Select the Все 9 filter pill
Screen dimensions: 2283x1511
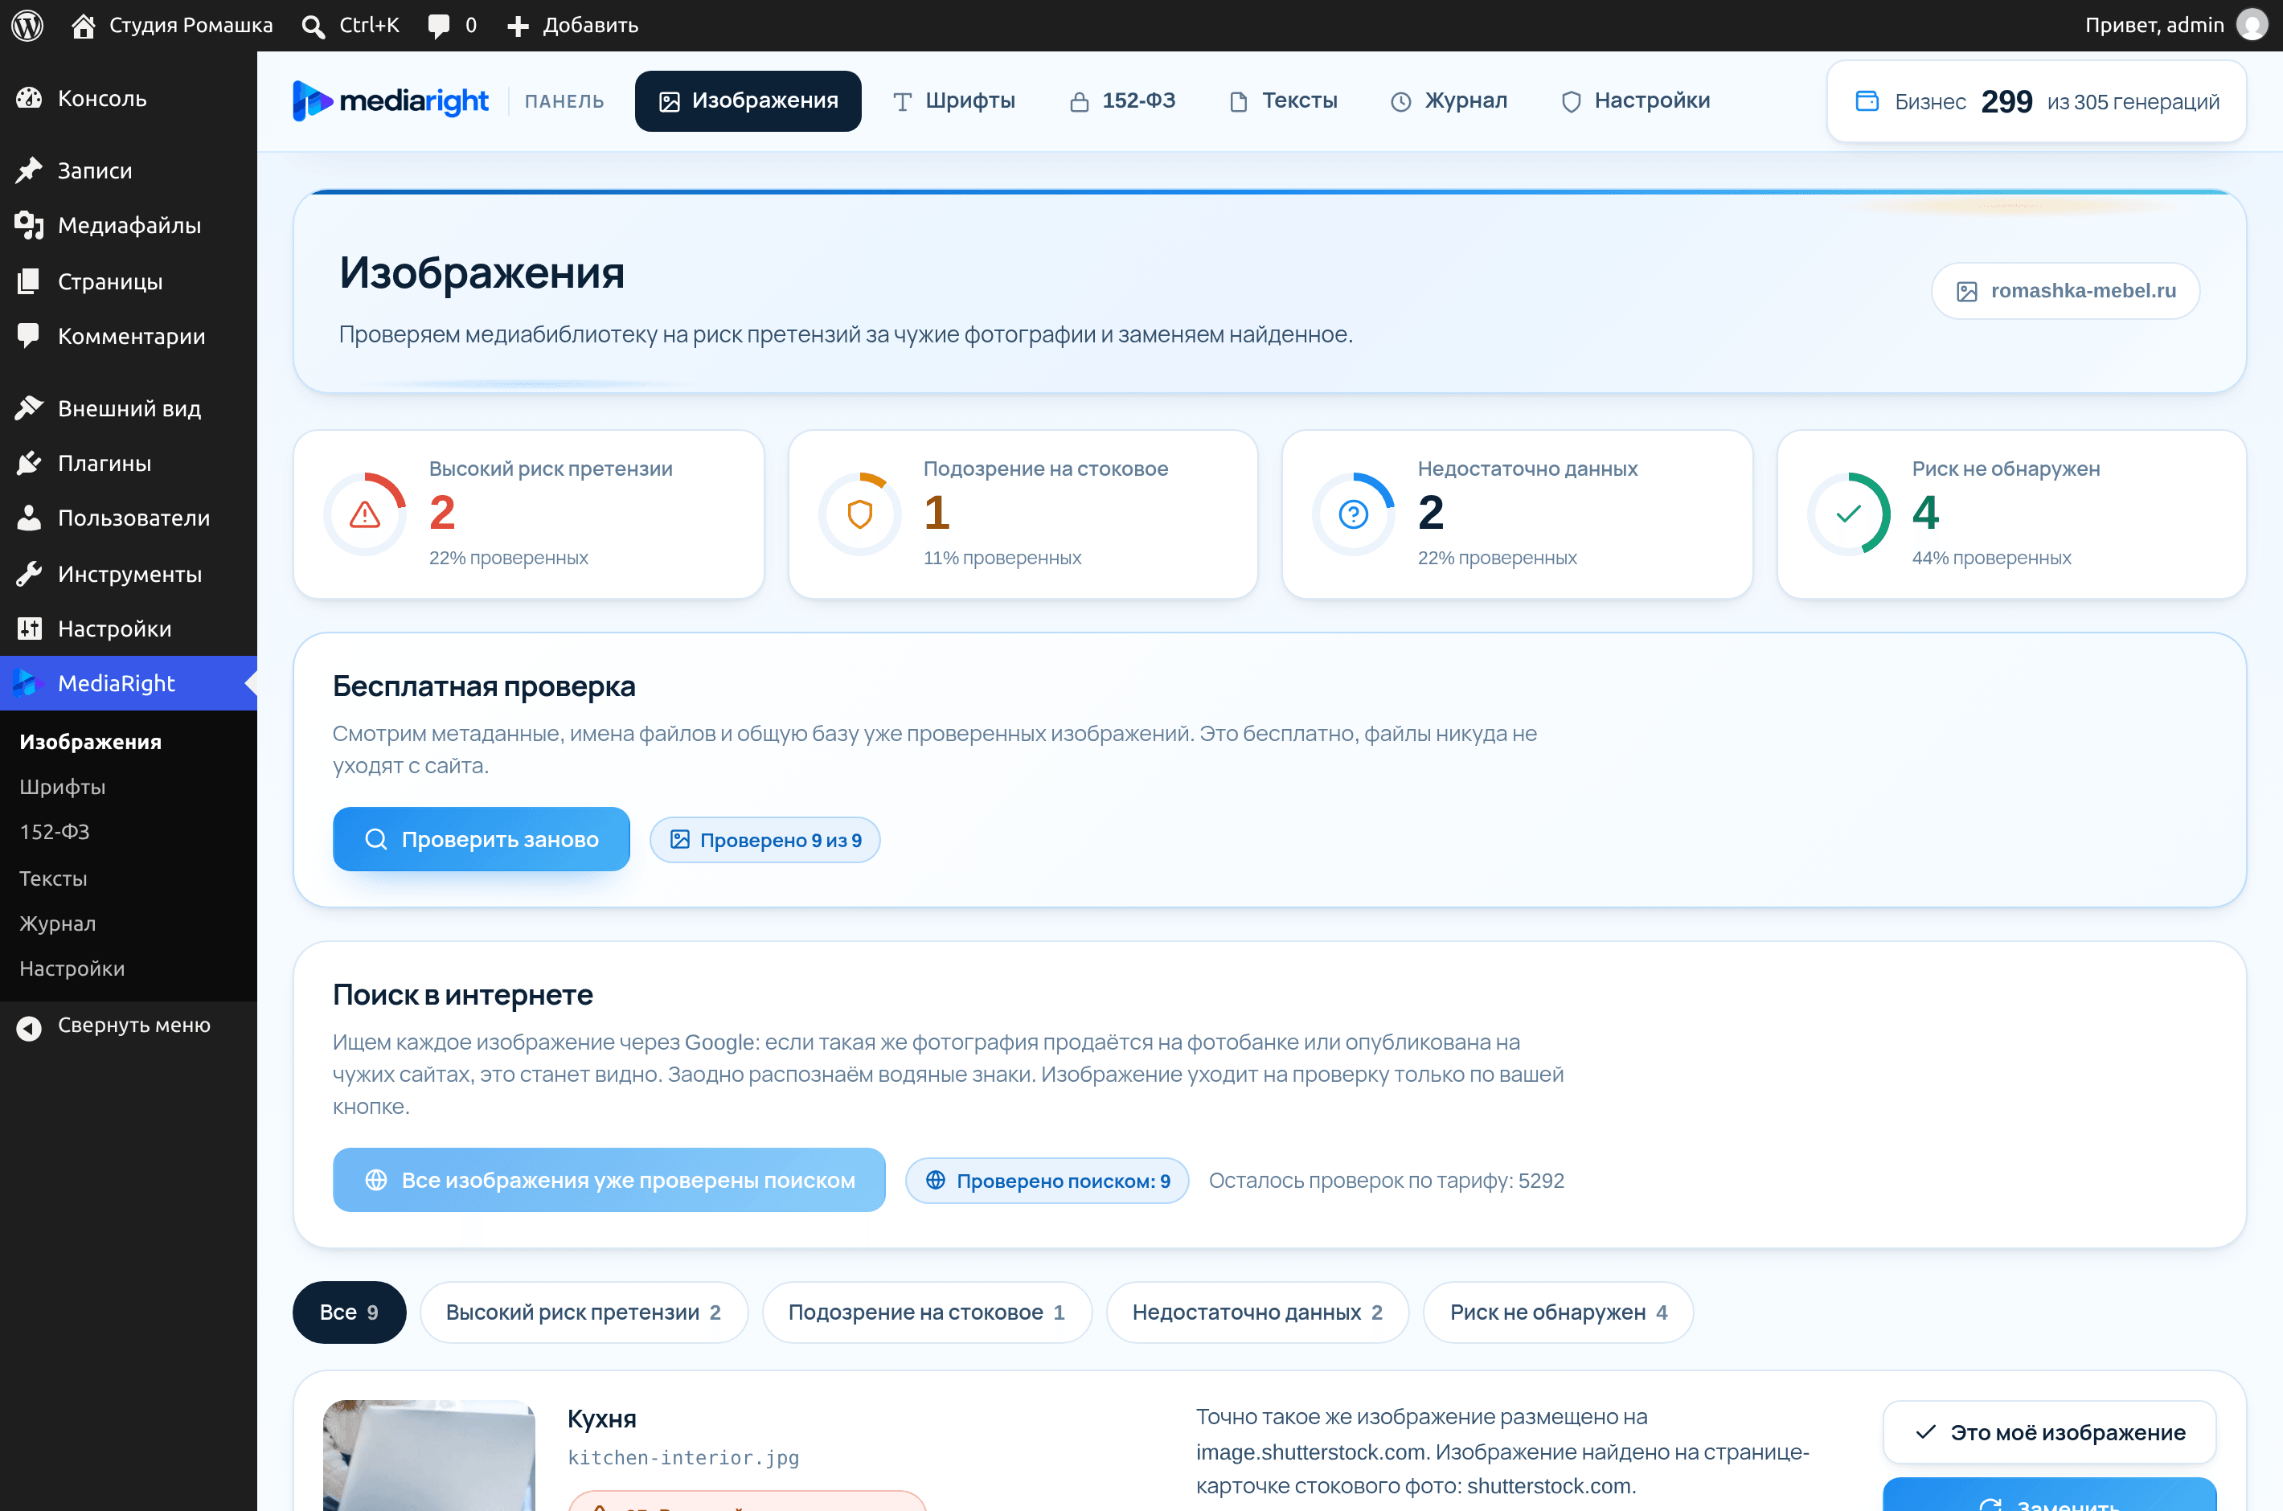coord(349,1312)
